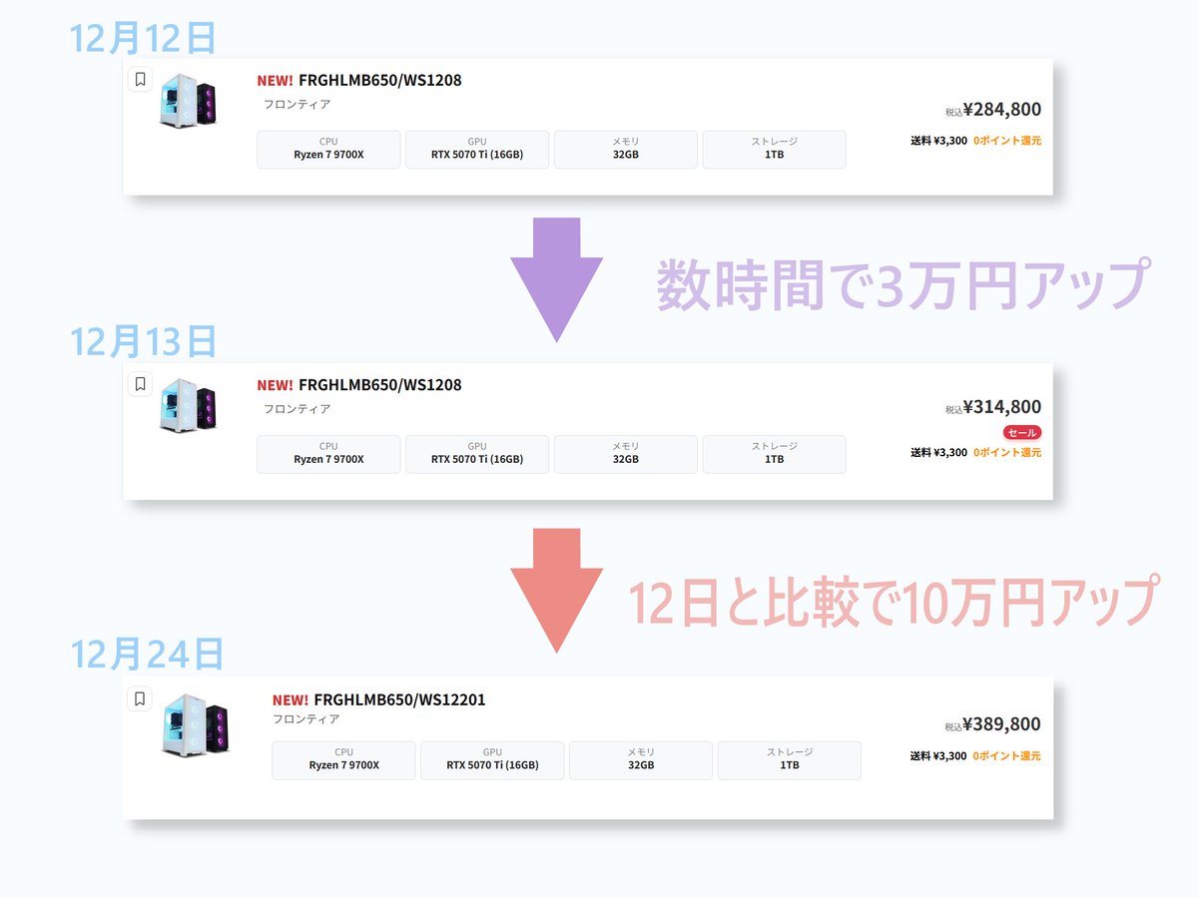Select ストレージ 1TB chip in WS12201 card
Screen dimensions: 1198x898
click(790, 760)
